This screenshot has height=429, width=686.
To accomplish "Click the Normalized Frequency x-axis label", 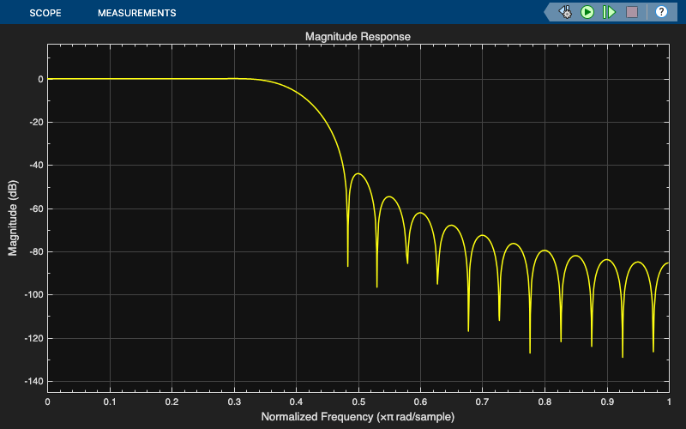I will [358, 416].
